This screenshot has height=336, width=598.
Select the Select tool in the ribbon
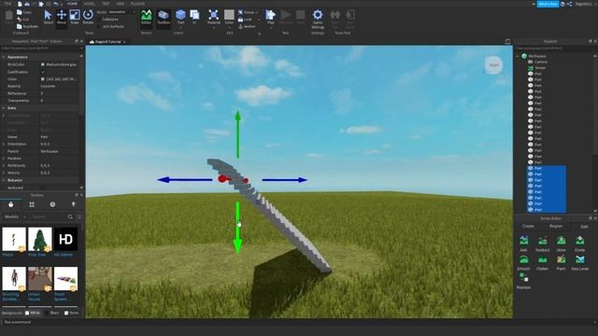click(48, 17)
